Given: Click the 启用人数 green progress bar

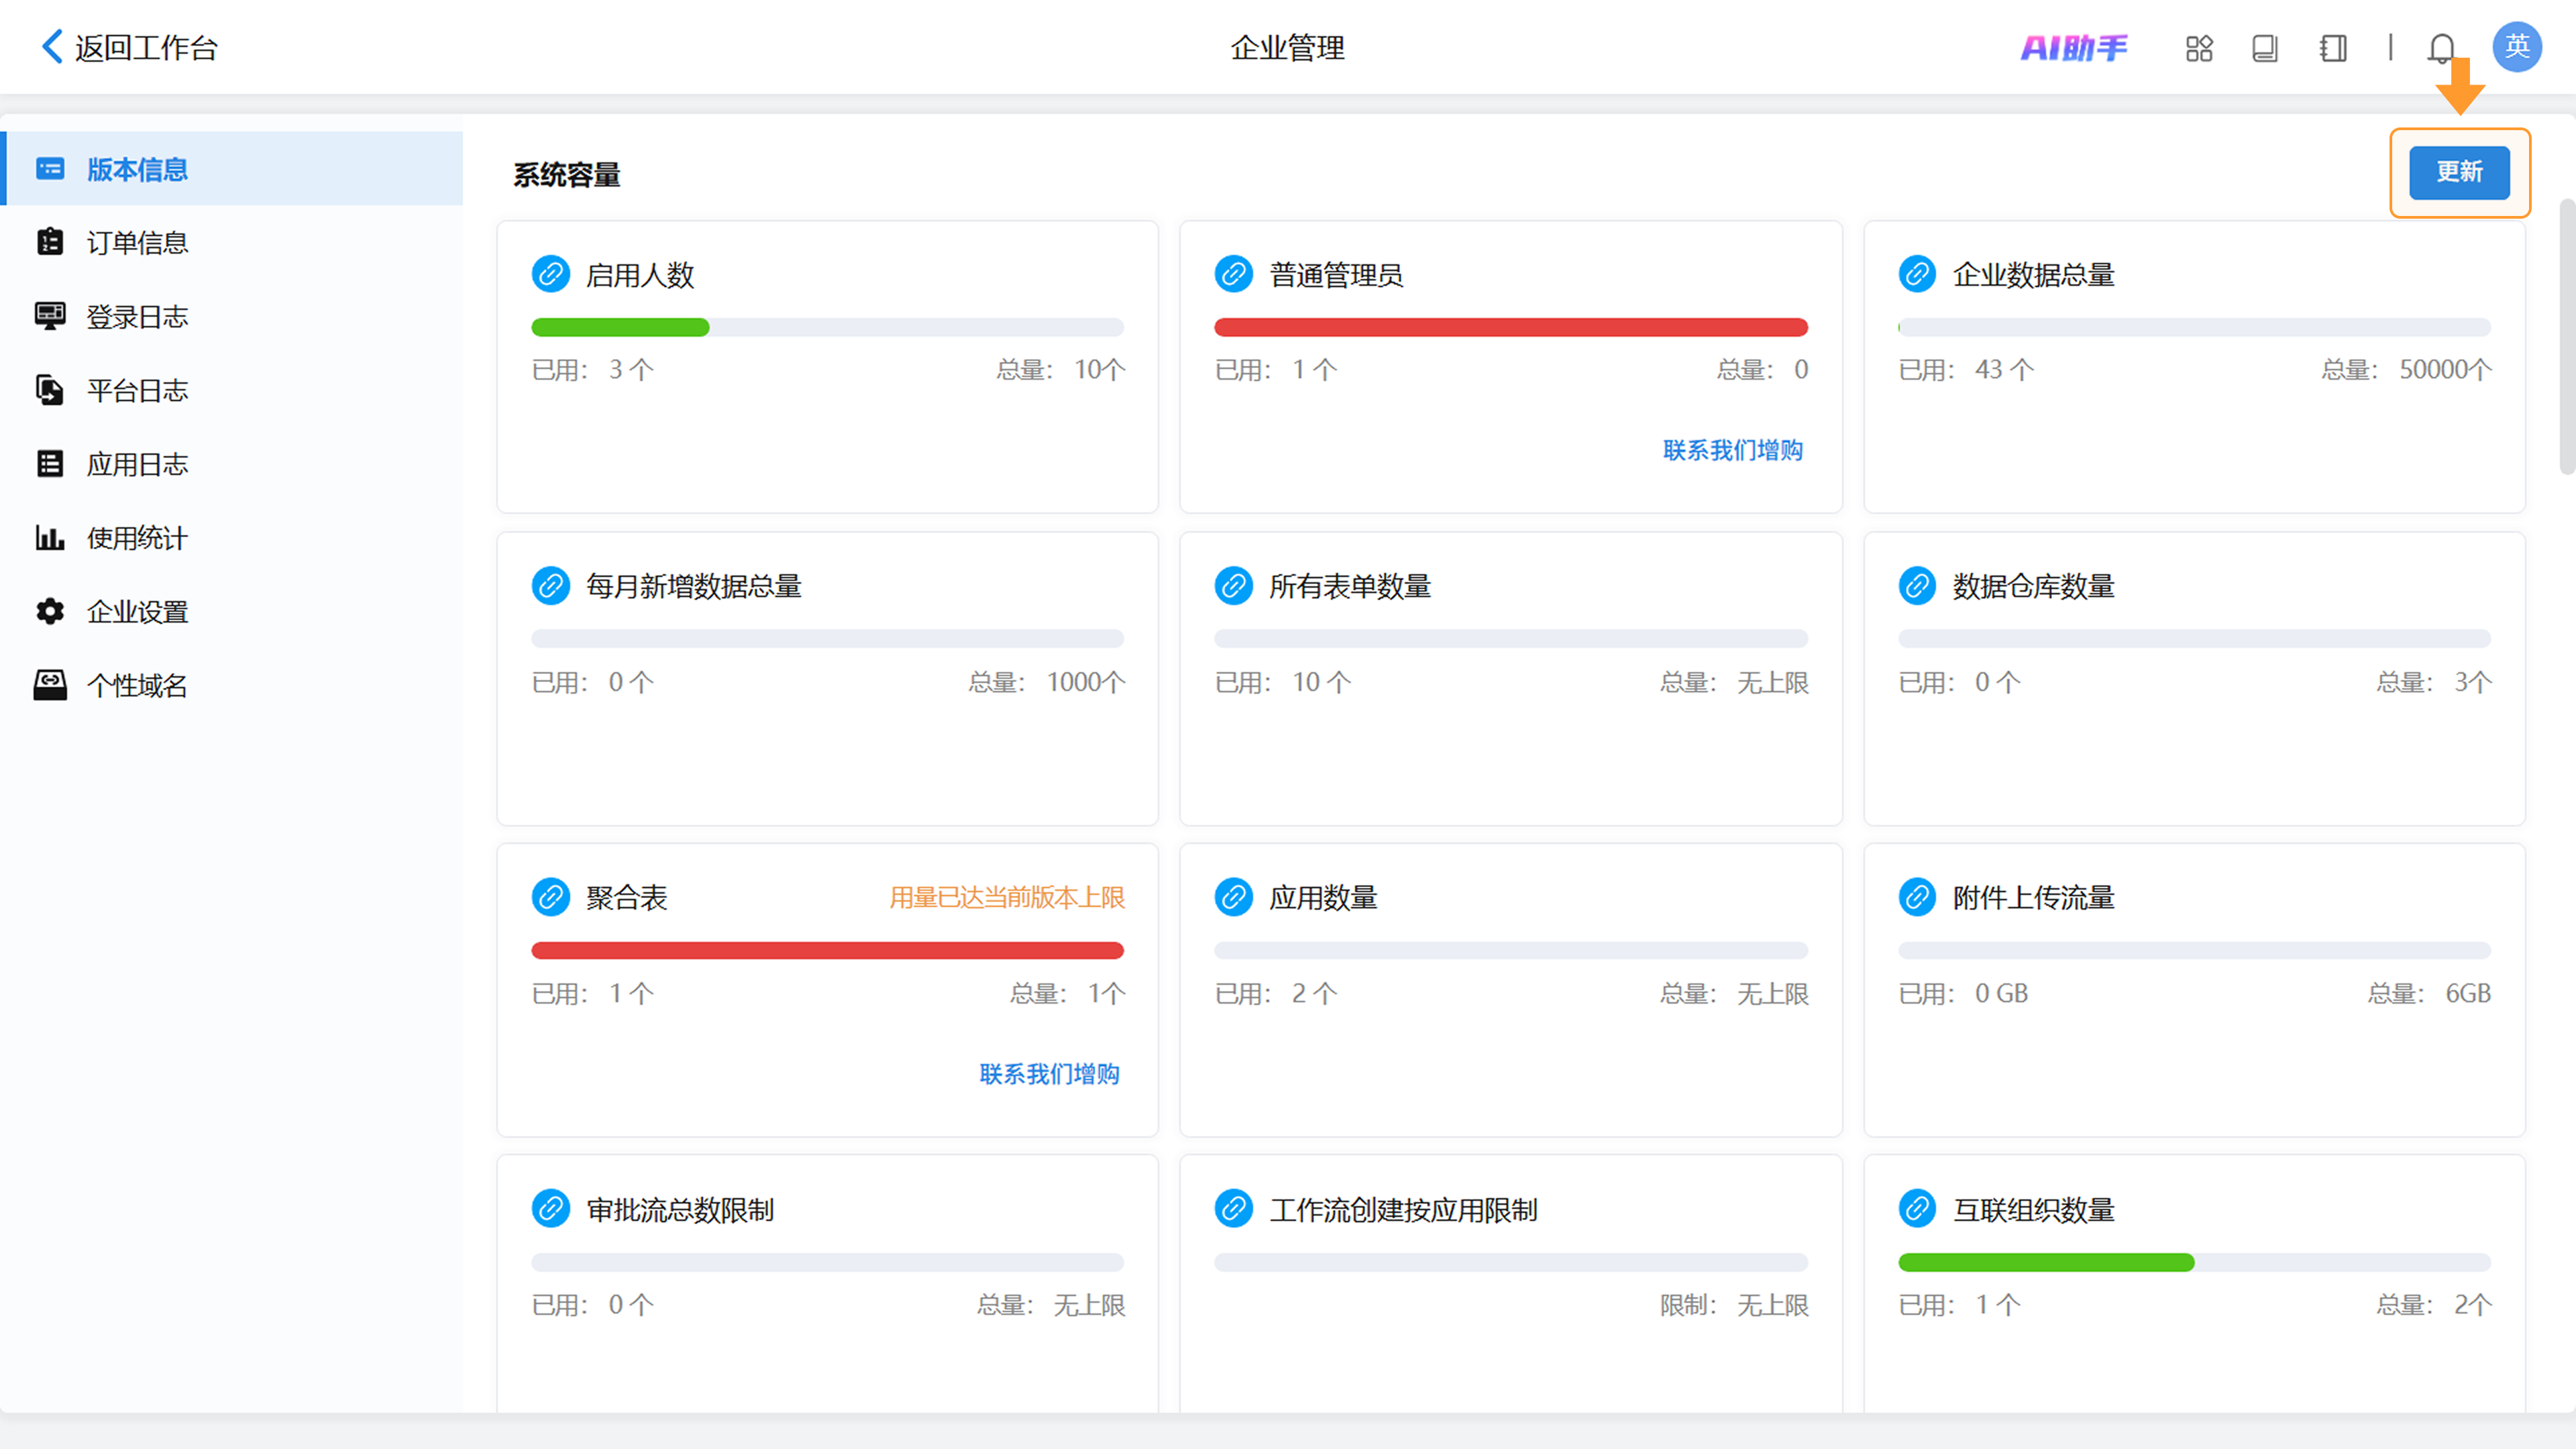Looking at the screenshot, I should point(620,327).
